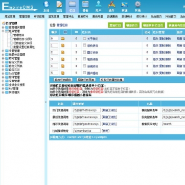Expand the 信息相关管理 tree node

tap(3, 27)
